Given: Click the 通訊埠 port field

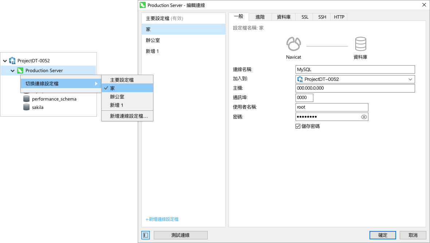Looking at the screenshot, I should click(x=304, y=97).
